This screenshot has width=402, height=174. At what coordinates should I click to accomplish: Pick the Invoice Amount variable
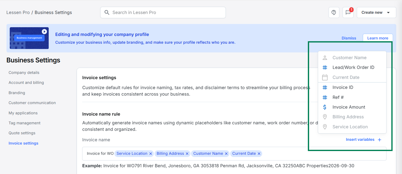click(x=349, y=107)
